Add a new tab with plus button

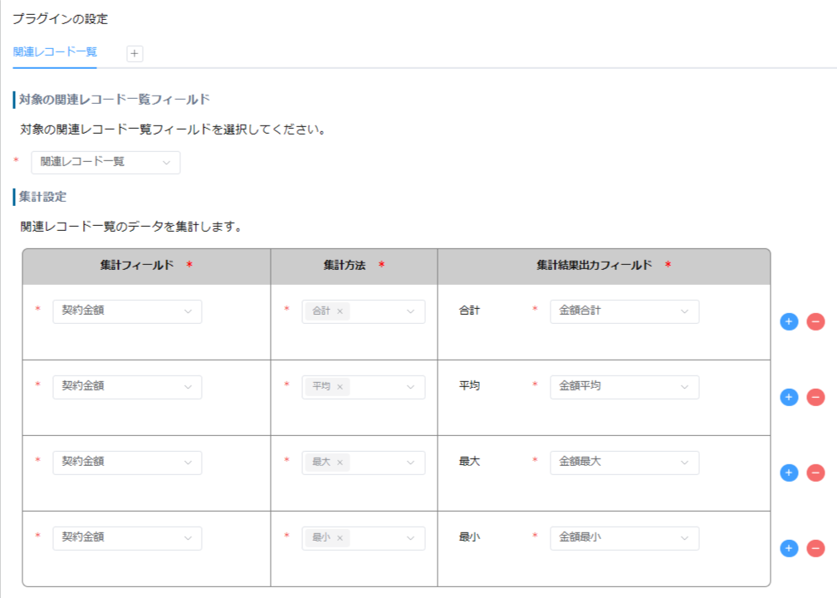pyautogui.click(x=135, y=53)
